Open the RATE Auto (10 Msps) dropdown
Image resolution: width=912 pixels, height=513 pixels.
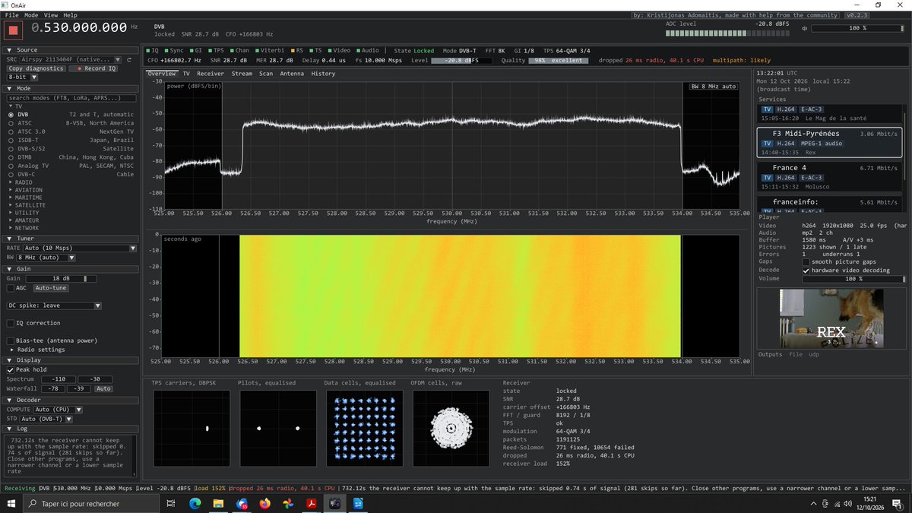pos(79,248)
